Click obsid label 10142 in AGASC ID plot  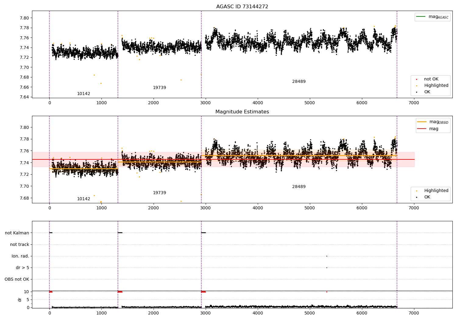[x=83, y=94]
